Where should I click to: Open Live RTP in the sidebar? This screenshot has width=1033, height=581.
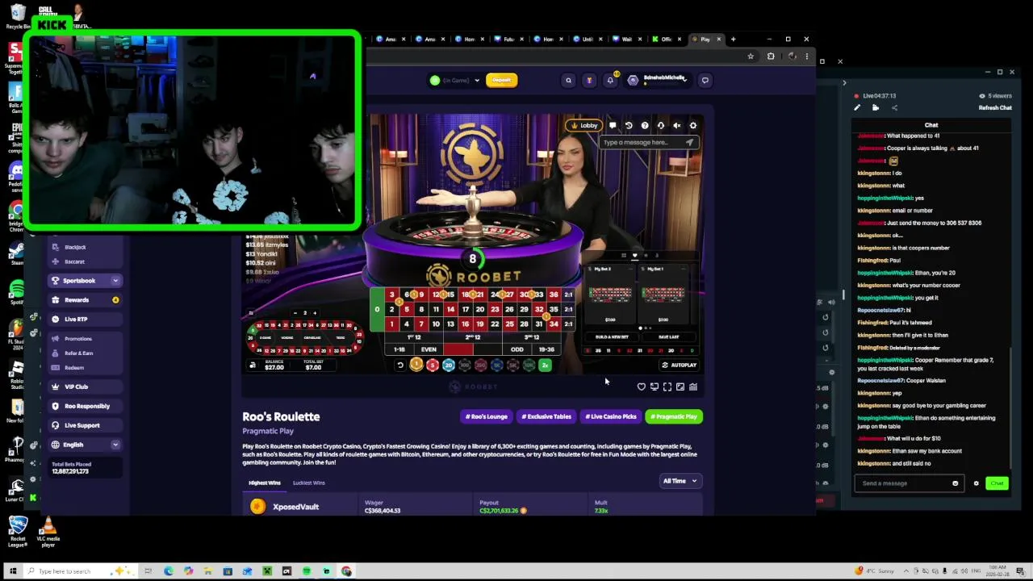[x=85, y=320]
